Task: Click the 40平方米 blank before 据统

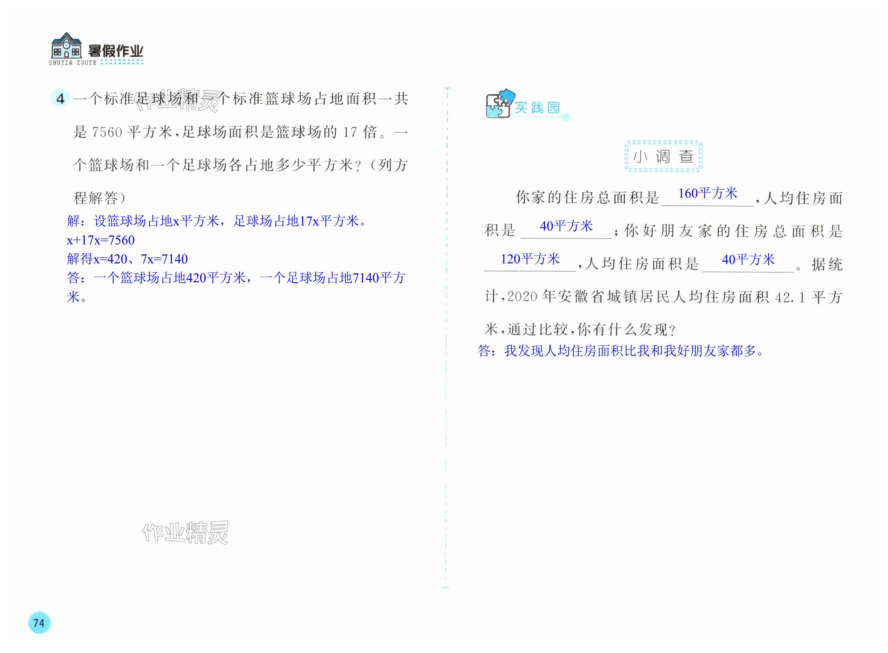Action: pos(748,260)
